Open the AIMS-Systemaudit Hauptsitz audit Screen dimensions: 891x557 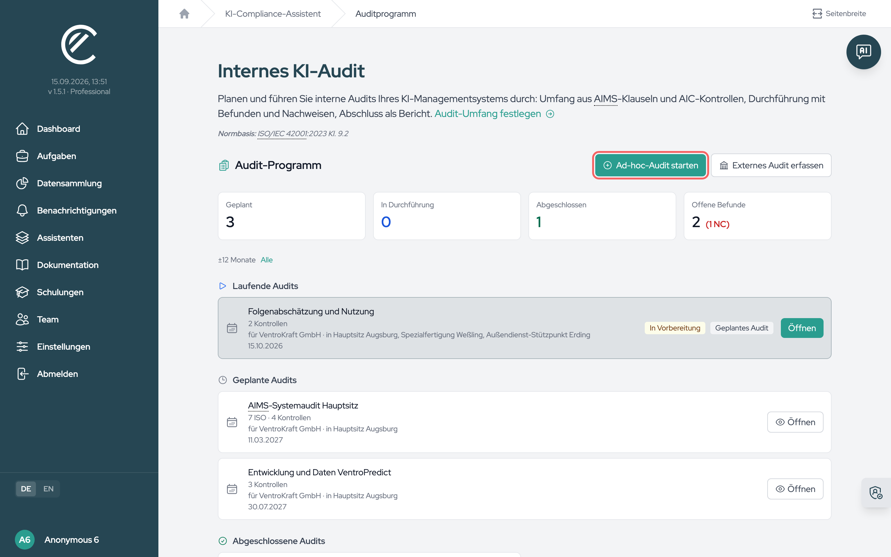click(795, 422)
